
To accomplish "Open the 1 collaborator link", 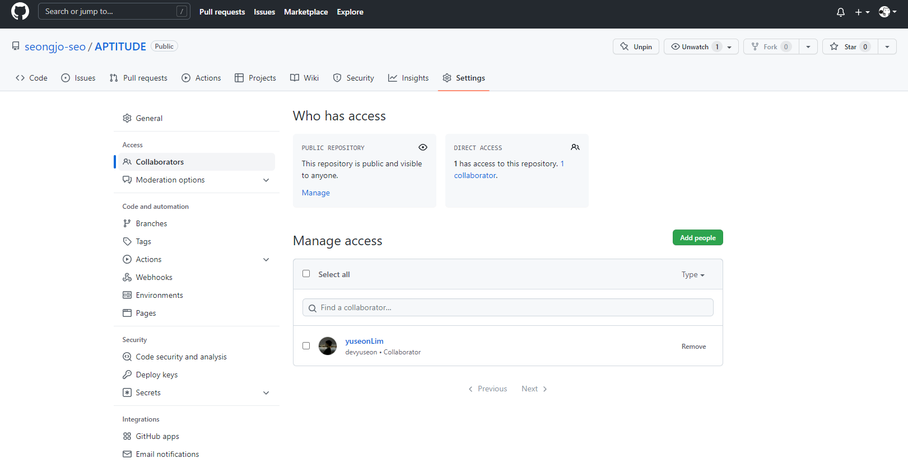I will (x=475, y=175).
